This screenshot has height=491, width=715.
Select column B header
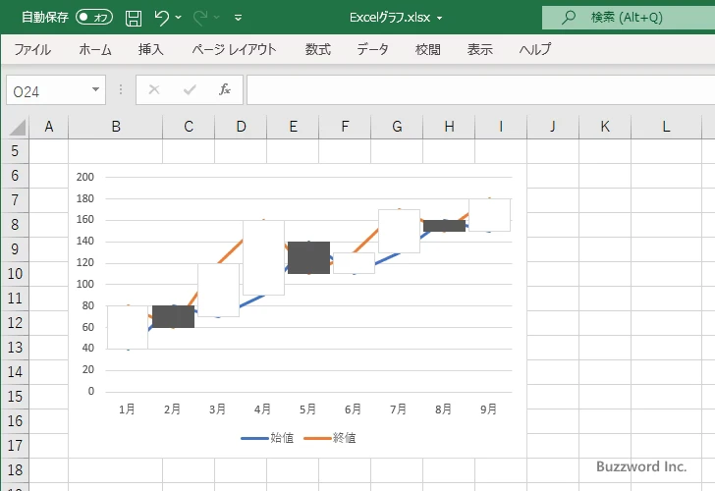tap(116, 127)
